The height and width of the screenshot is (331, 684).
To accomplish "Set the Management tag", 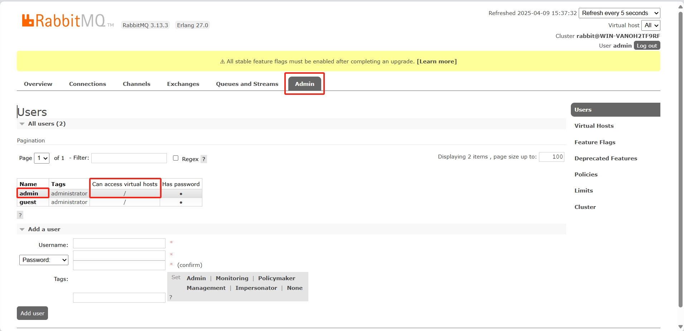I will coord(206,288).
